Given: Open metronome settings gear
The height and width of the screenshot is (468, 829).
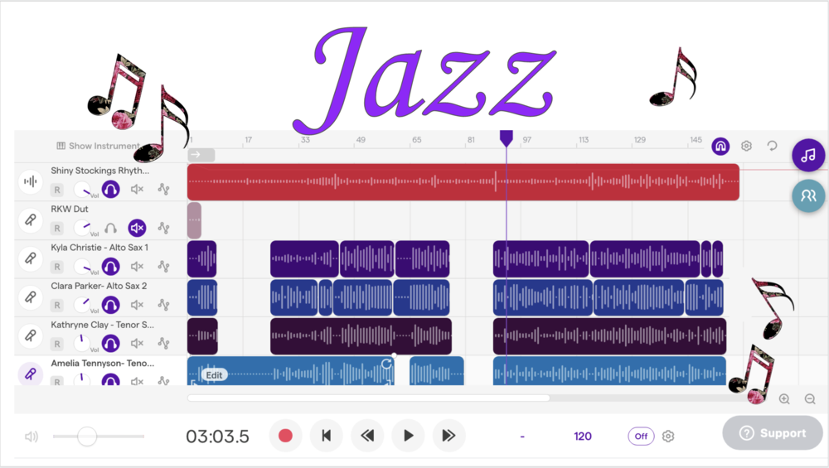Looking at the screenshot, I should [668, 437].
